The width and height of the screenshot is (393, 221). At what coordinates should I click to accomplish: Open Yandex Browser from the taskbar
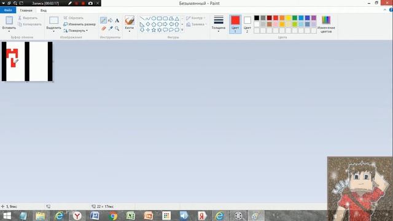tap(77, 215)
